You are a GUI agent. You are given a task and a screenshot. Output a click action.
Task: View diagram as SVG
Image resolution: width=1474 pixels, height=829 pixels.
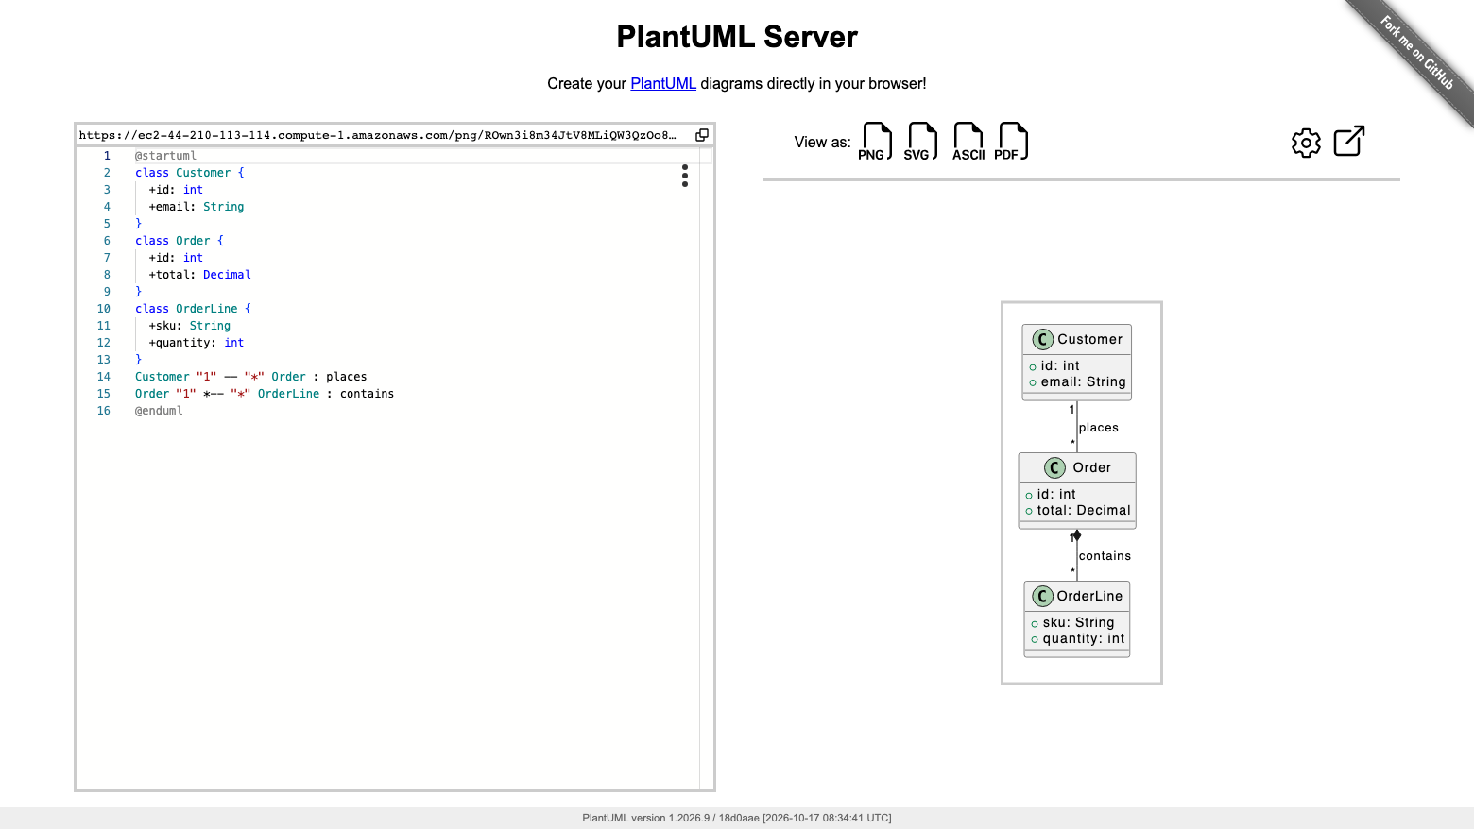point(921,142)
